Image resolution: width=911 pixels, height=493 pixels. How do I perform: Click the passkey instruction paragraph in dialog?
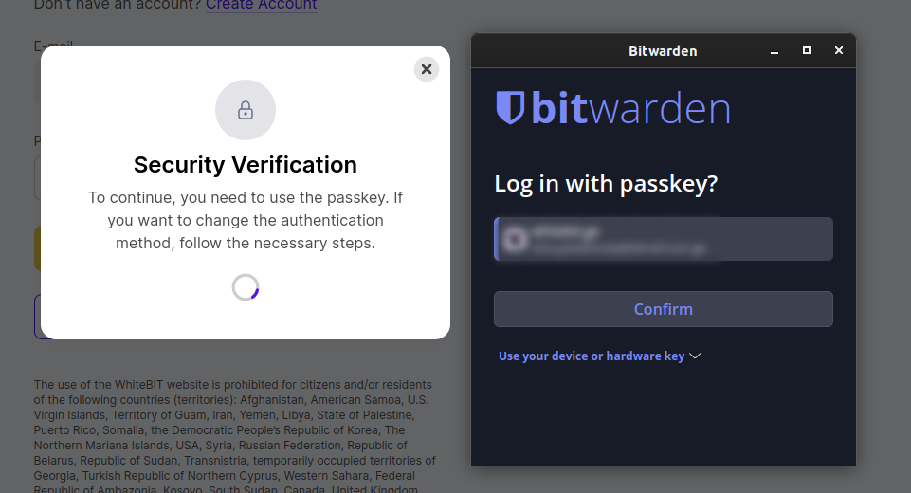pyautogui.click(x=246, y=220)
